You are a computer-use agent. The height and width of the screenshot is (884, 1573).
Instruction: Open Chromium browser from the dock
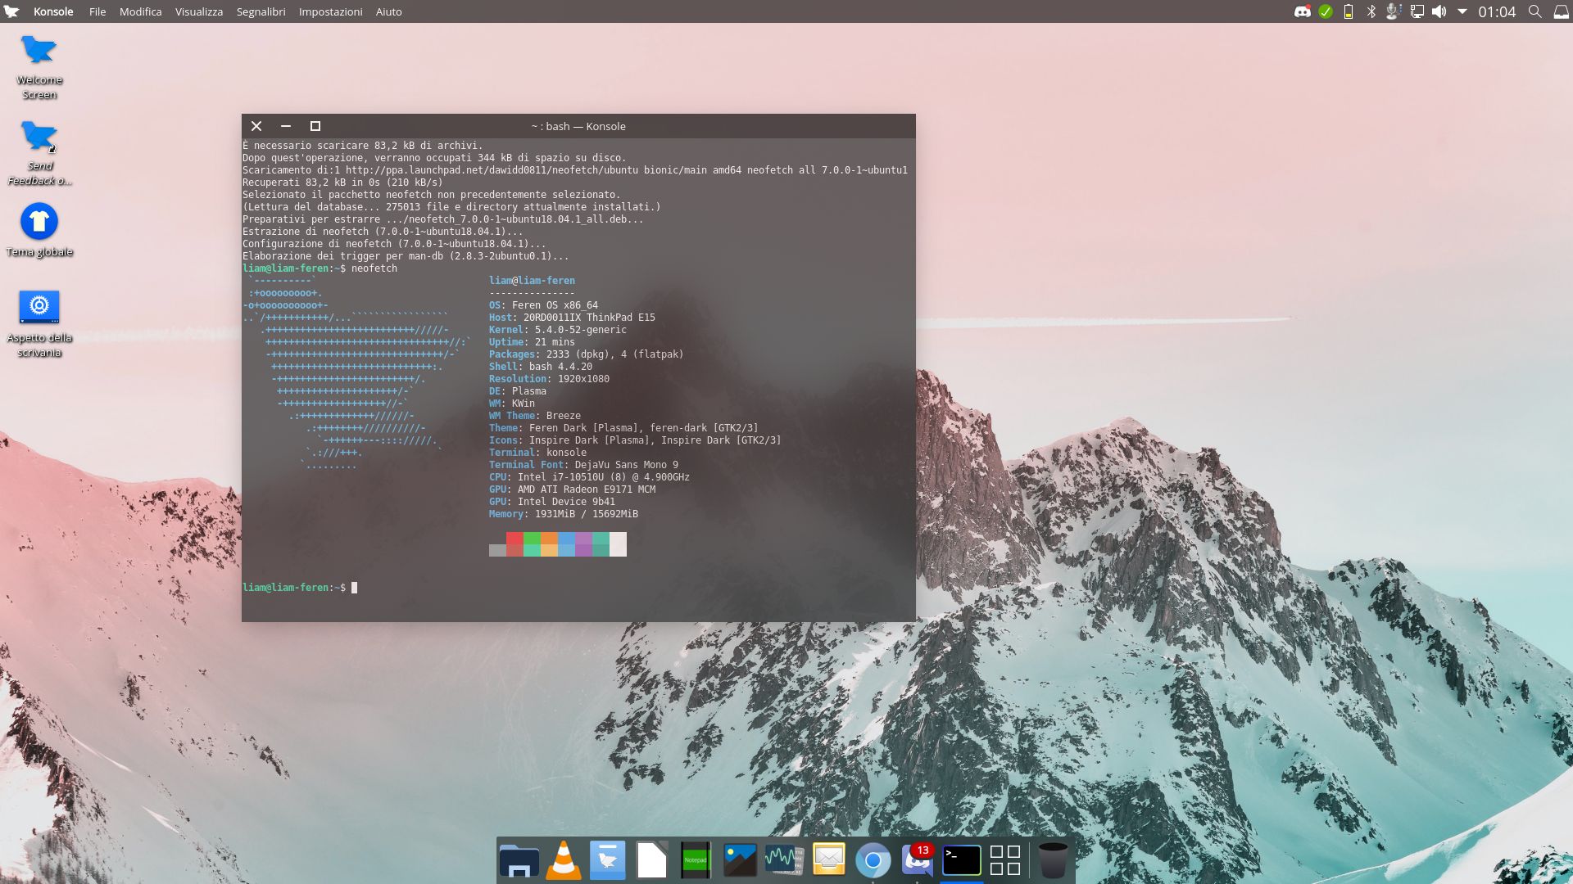873,860
